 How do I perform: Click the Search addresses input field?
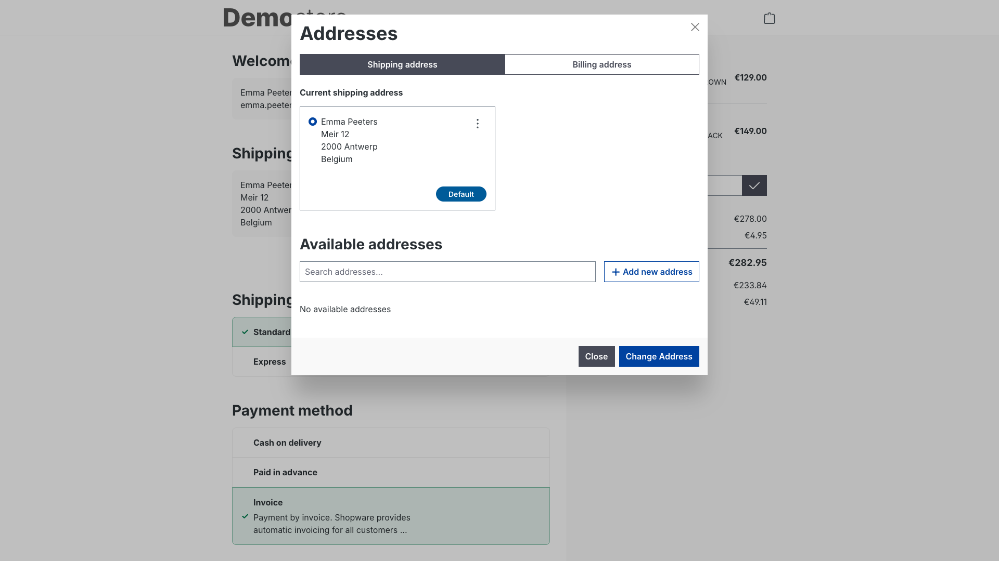click(x=447, y=272)
